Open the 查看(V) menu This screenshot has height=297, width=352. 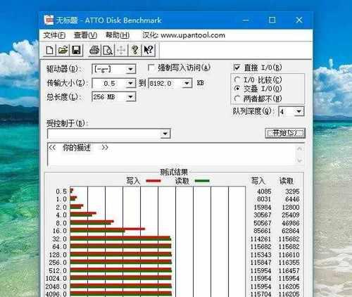(85, 35)
